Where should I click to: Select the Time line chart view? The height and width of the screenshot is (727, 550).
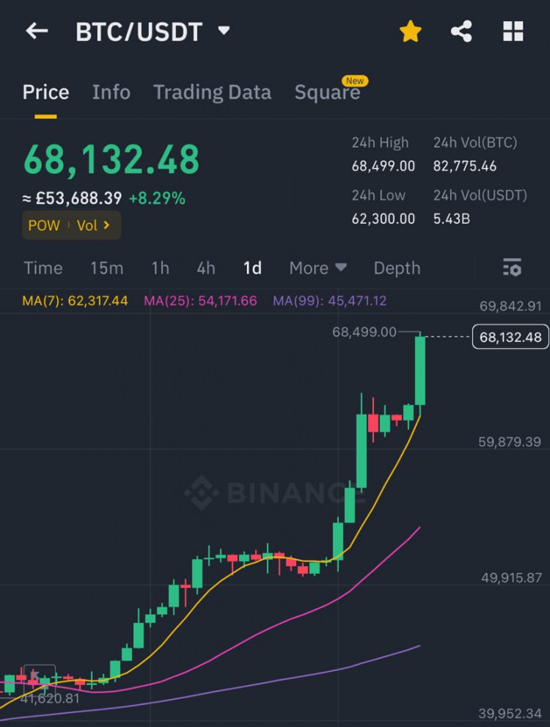coord(43,268)
